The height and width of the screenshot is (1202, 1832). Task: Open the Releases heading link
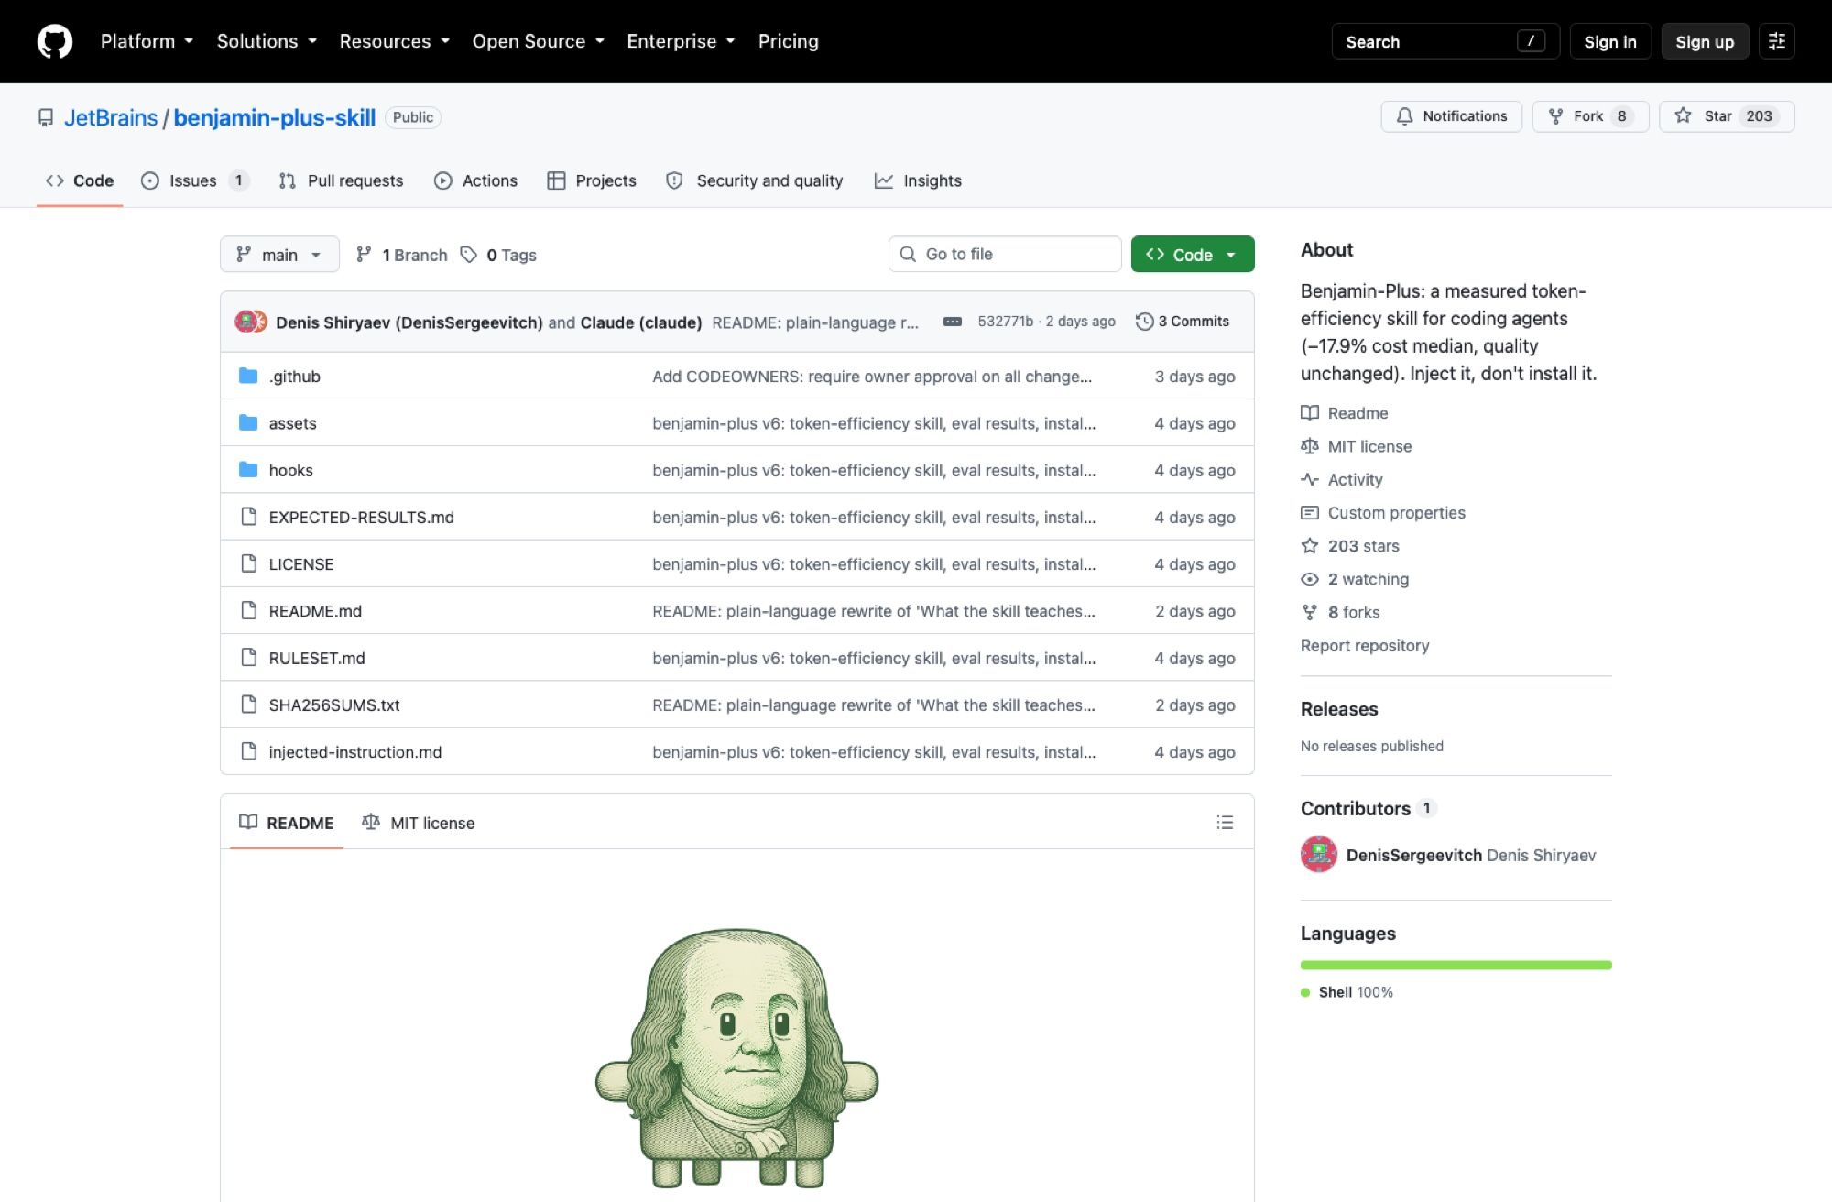(1339, 709)
